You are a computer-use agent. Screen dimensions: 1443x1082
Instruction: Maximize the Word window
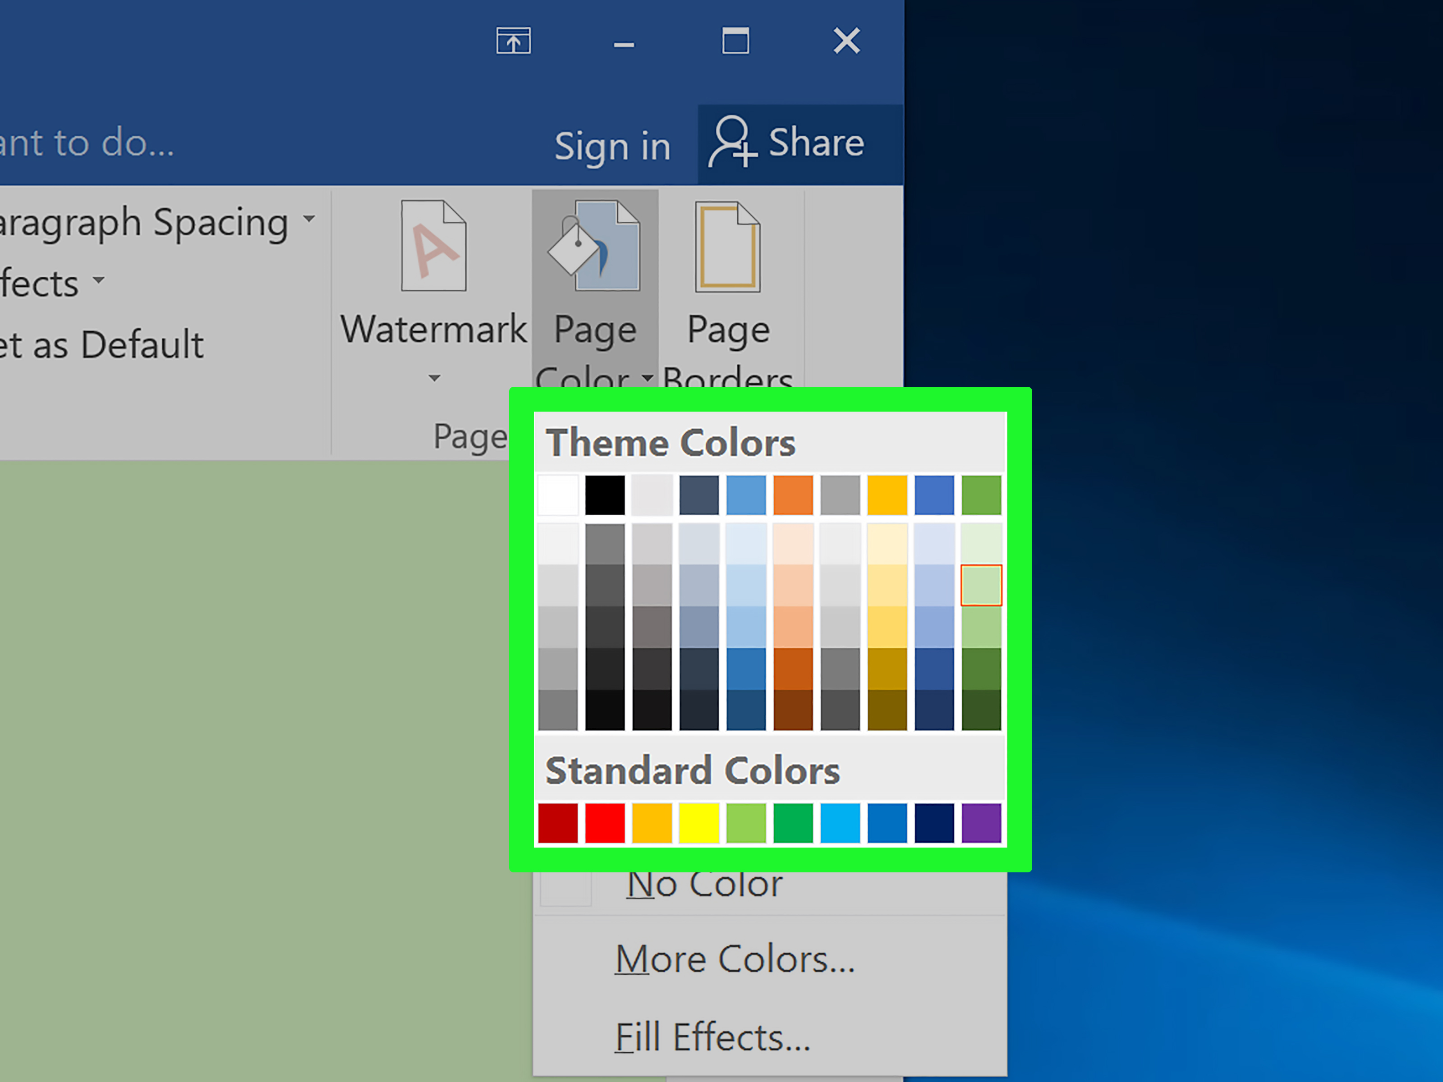pyautogui.click(x=735, y=42)
